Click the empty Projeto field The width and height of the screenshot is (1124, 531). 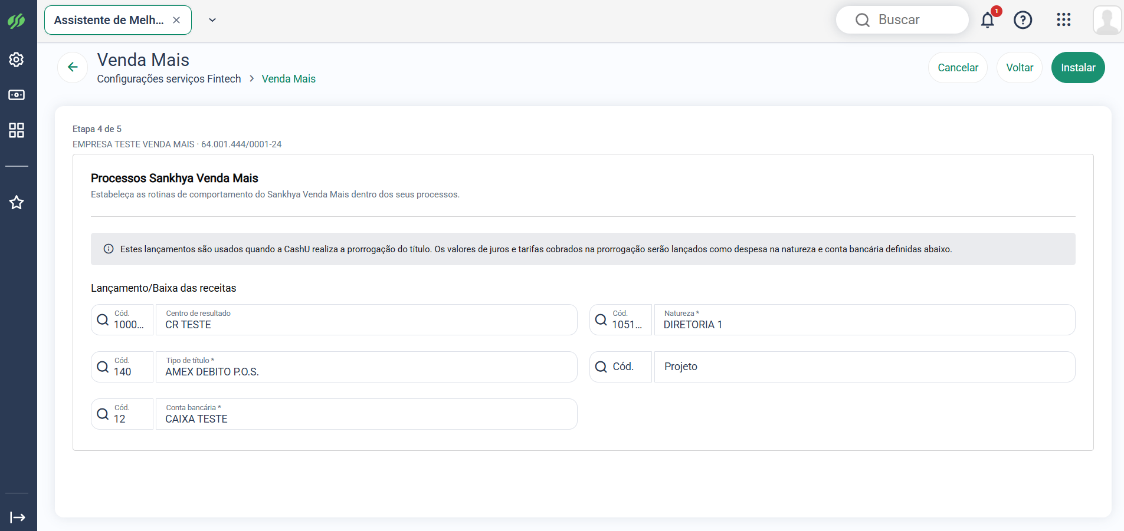pyautogui.click(x=864, y=367)
